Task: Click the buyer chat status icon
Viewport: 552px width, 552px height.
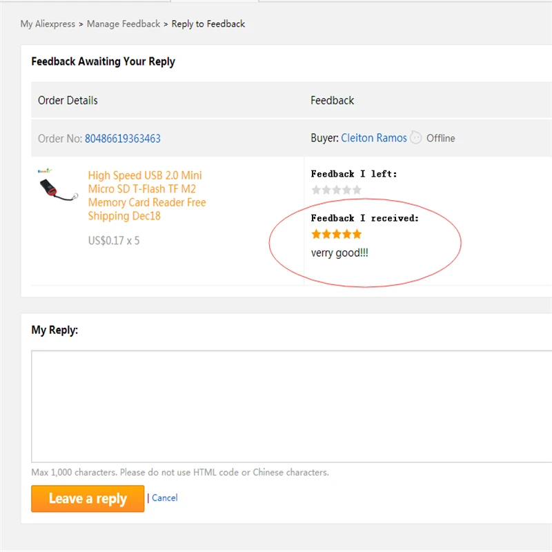Action: pos(416,137)
